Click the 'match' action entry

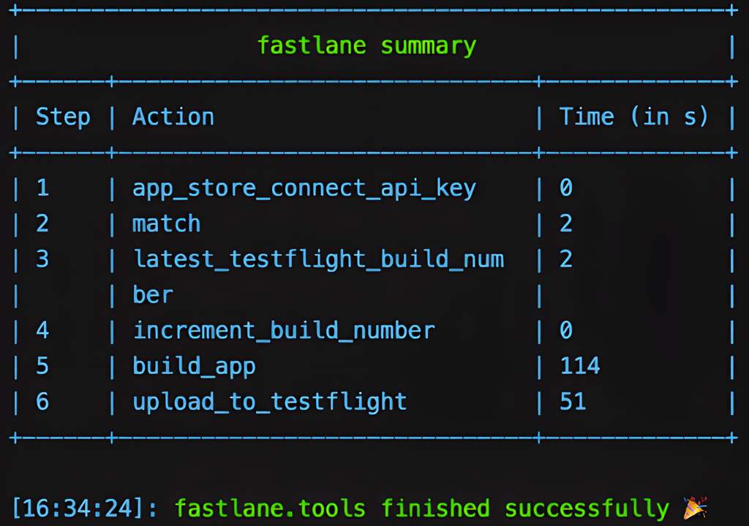tap(166, 224)
